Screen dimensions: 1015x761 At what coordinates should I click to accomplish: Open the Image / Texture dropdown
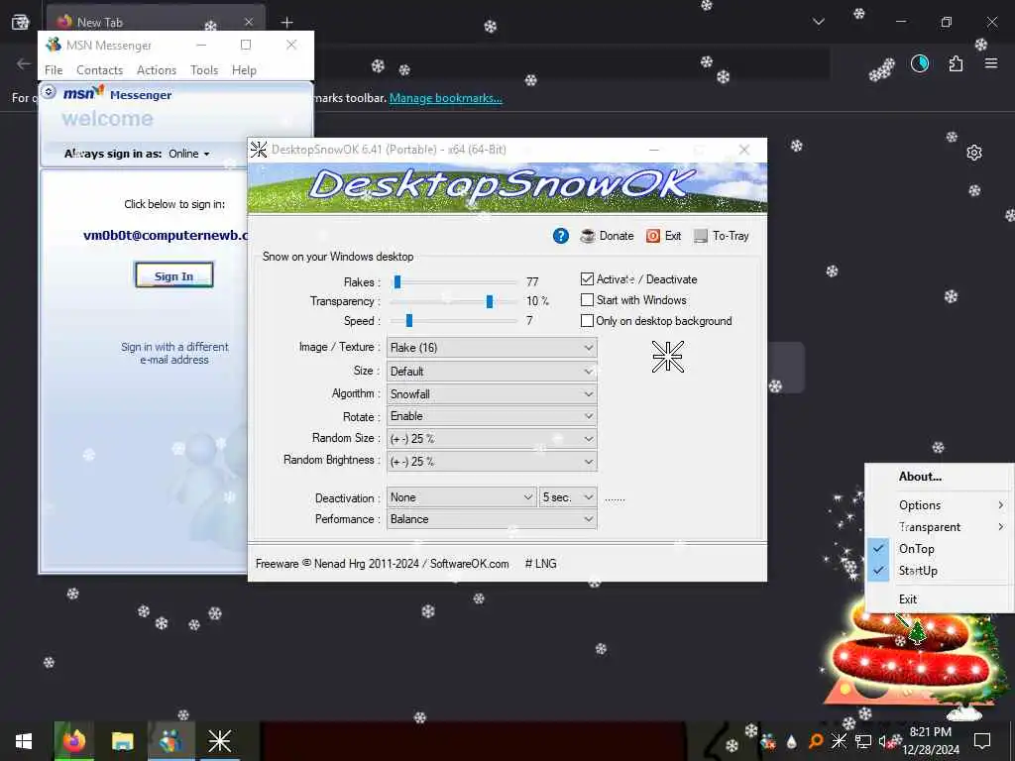click(x=492, y=348)
